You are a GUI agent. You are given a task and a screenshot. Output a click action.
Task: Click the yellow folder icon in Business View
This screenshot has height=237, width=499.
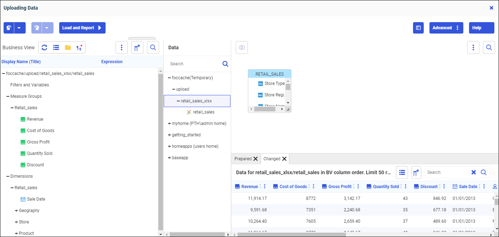click(x=68, y=47)
